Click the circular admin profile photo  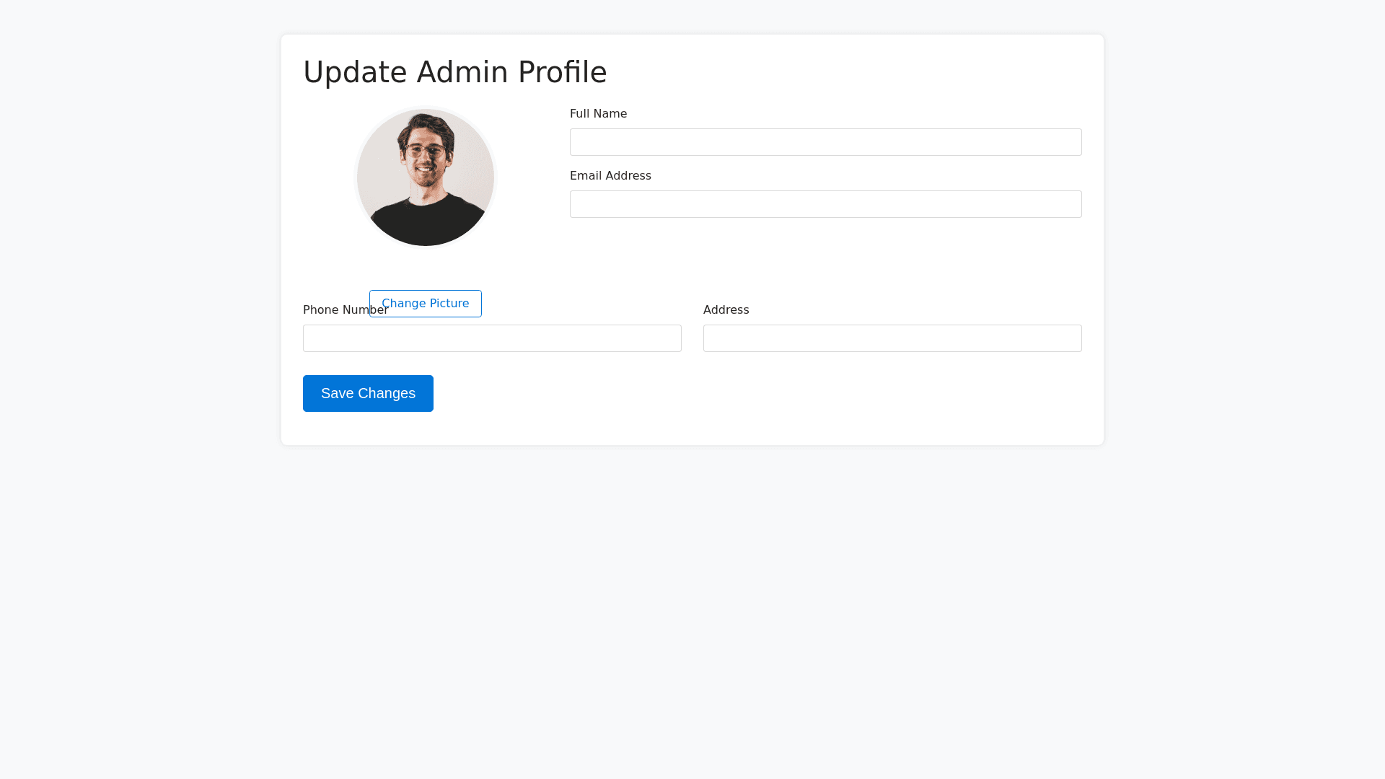(x=426, y=177)
